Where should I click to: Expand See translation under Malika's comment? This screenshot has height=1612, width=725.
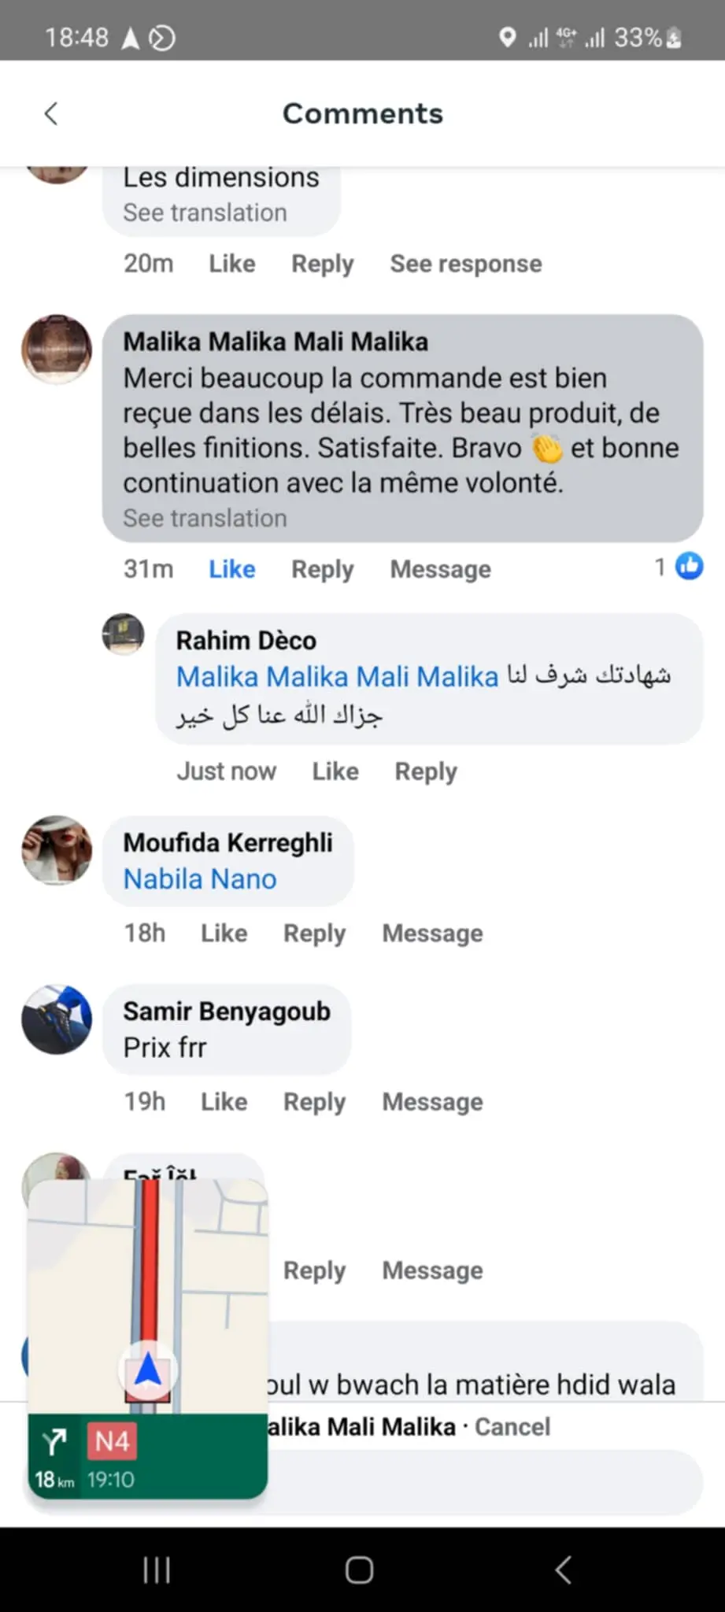205,519
